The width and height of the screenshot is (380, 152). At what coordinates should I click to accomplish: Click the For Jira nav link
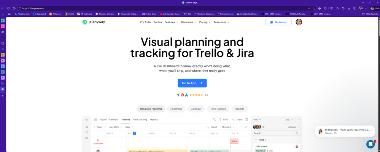click(x=157, y=22)
